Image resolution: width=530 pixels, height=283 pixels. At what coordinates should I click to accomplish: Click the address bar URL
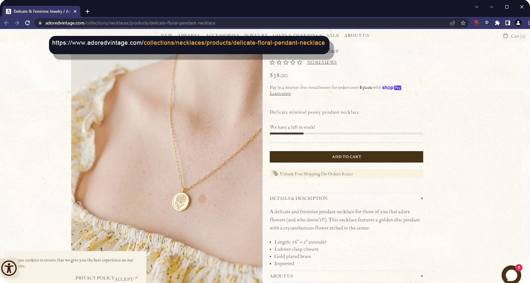(x=130, y=23)
